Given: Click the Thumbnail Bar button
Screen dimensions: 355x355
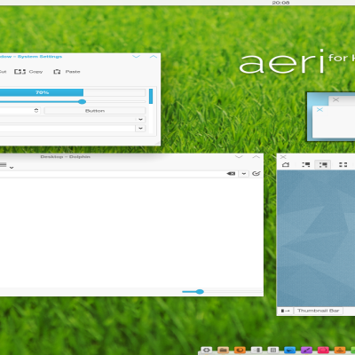Looking at the screenshot, I should [319, 311].
